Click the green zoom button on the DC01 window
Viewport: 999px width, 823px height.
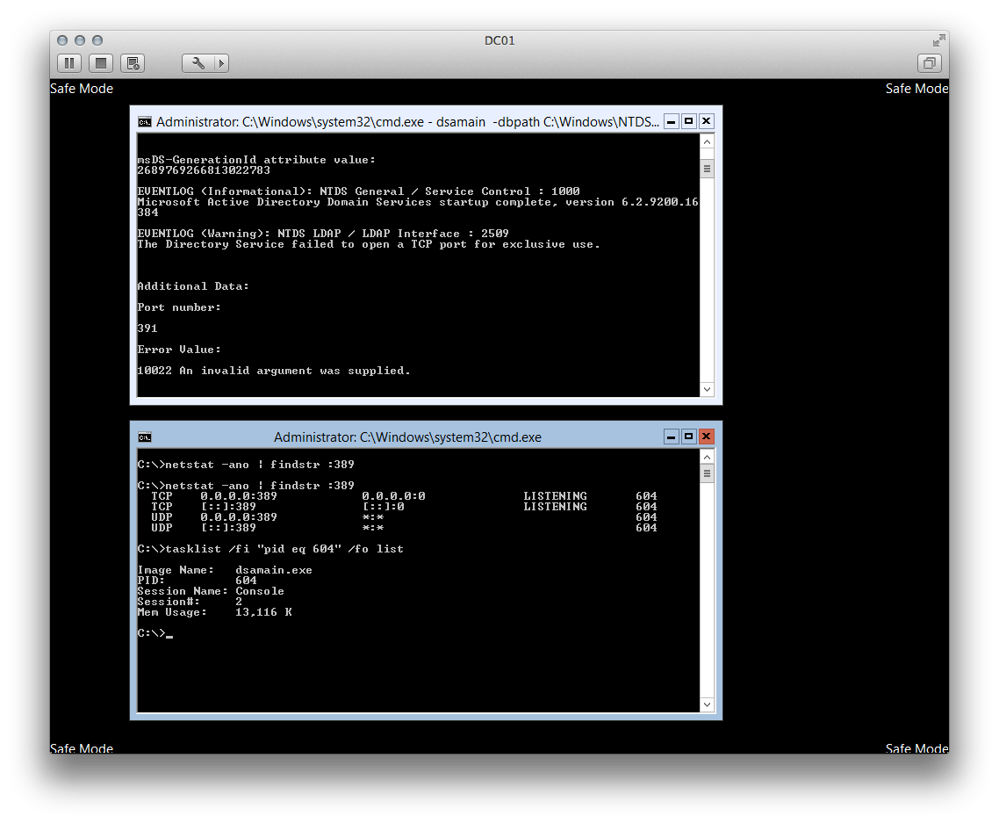tap(97, 40)
